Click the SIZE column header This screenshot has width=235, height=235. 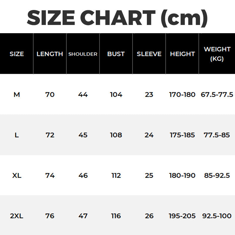(x=17, y=54)
